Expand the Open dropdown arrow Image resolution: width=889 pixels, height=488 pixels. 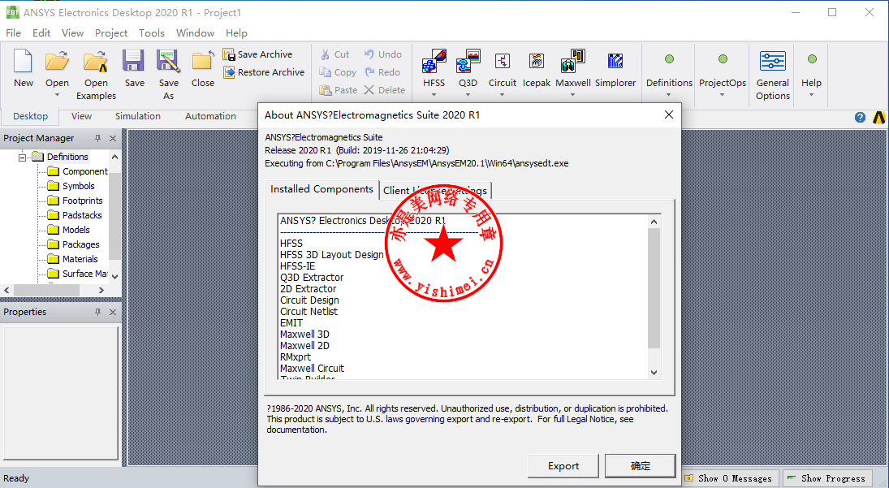pos(58,95)
